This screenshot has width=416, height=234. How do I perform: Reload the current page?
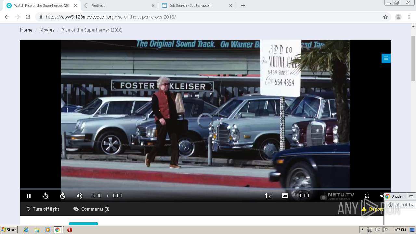click(28, 17)
